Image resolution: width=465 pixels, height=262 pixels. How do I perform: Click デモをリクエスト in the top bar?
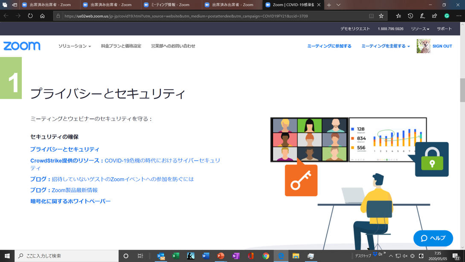355,29
